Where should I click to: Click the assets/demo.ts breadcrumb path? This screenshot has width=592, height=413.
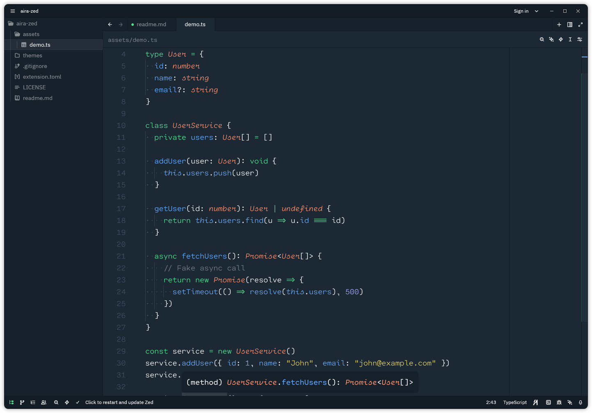(133, 40)
